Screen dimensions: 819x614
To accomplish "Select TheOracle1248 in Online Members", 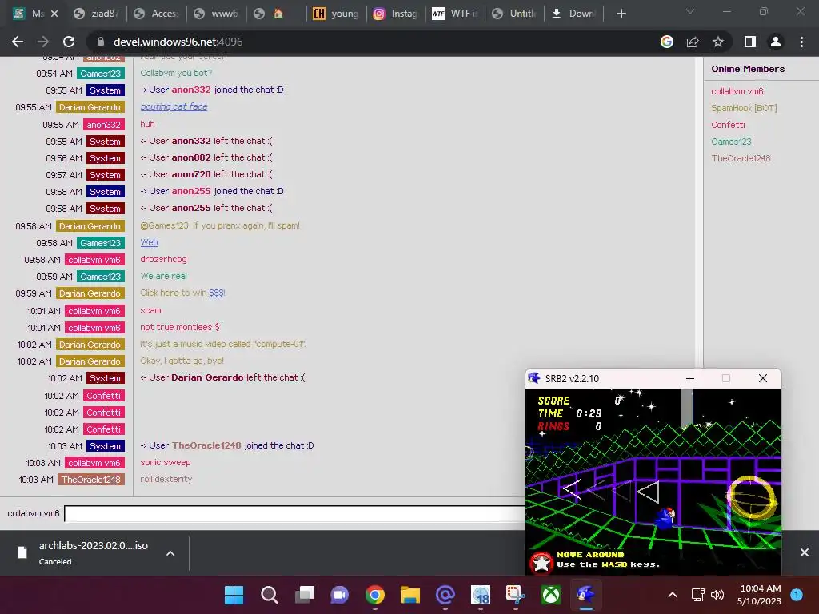I will (x=741, y=158).
